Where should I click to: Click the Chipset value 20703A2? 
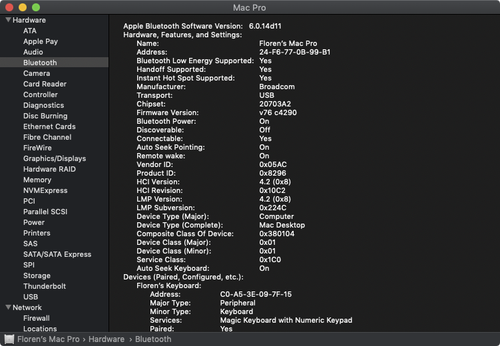point(275,104)
